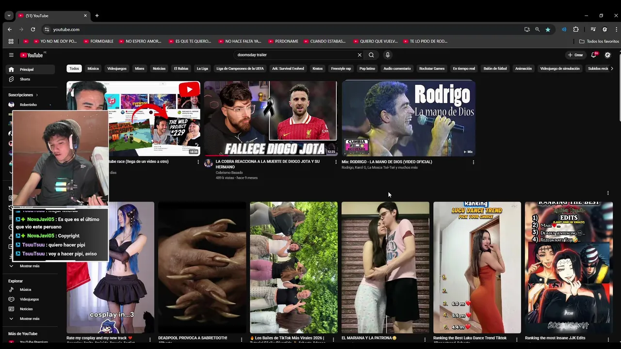Select the Animación chip
Viewport: 621px width, 349px height.
(x=523, y=68)
